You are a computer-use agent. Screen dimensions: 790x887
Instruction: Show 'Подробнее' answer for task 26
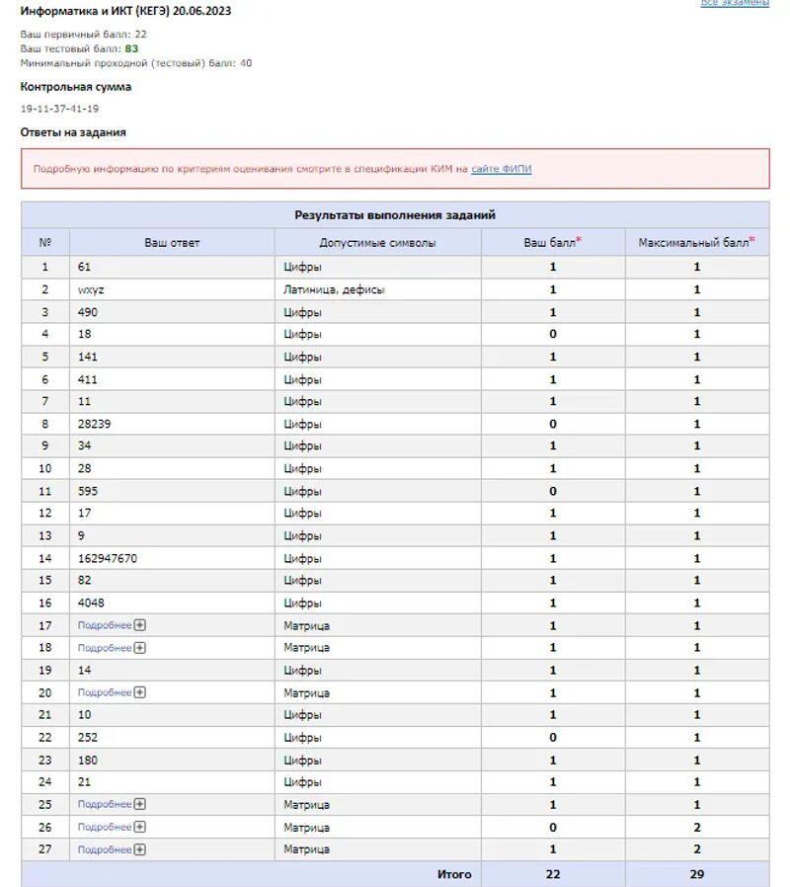point(105,827)
